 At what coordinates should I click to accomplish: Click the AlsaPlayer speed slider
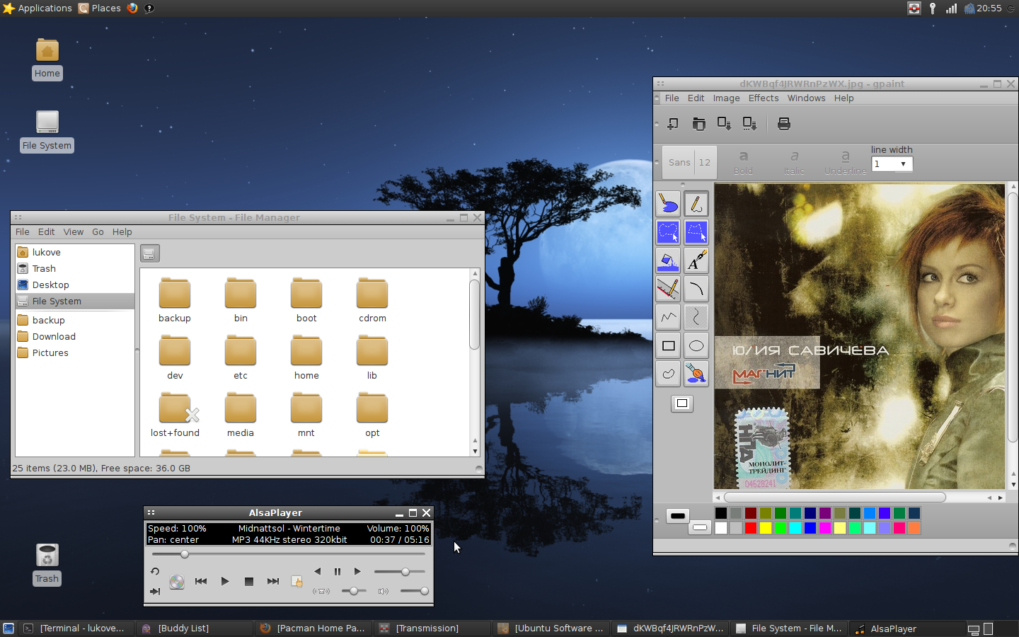[400, 571]
